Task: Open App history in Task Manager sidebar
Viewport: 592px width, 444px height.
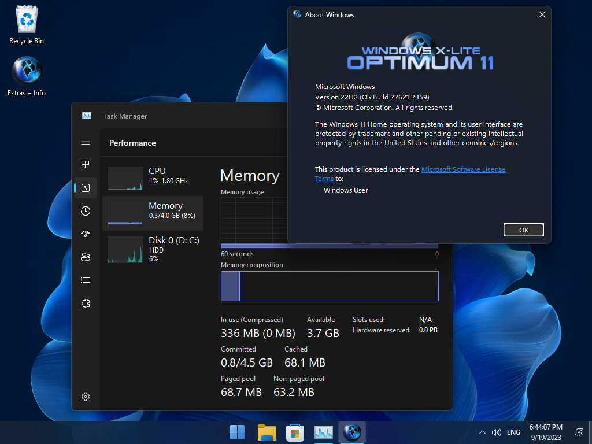Action: point(86,210)
